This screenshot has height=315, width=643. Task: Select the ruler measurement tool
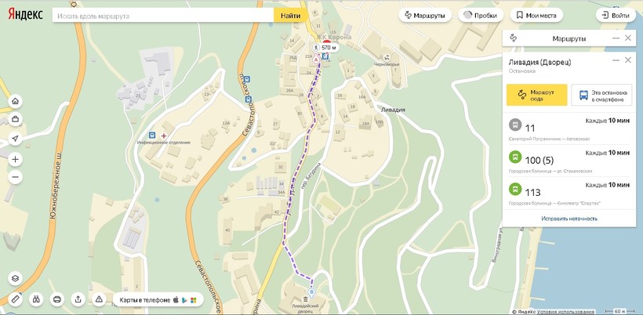click(x=15, y=299)
